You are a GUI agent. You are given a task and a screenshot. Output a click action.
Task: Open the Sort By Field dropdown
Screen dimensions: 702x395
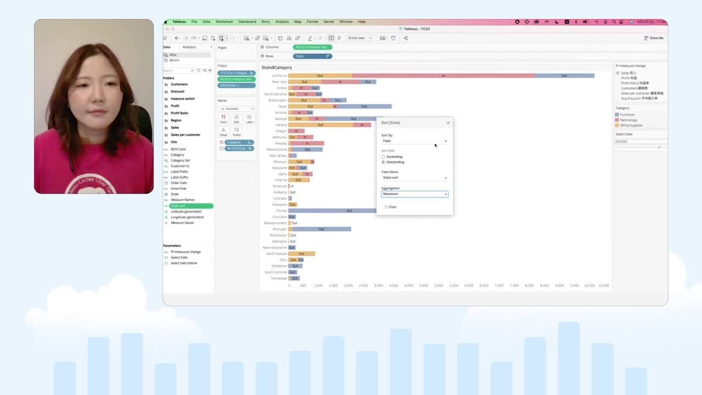coord(415,141)
